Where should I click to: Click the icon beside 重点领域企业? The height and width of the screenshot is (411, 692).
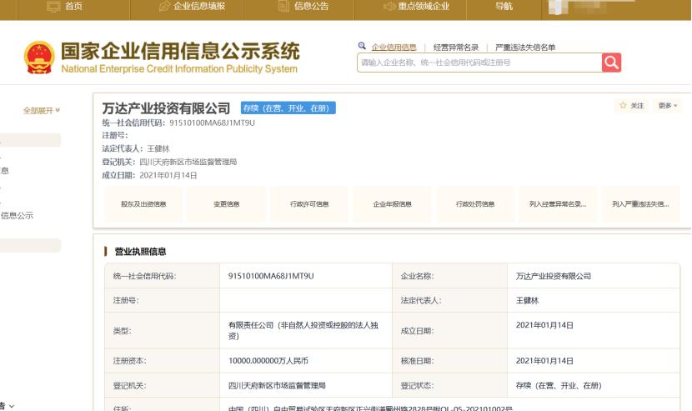(x=389, y=6)
